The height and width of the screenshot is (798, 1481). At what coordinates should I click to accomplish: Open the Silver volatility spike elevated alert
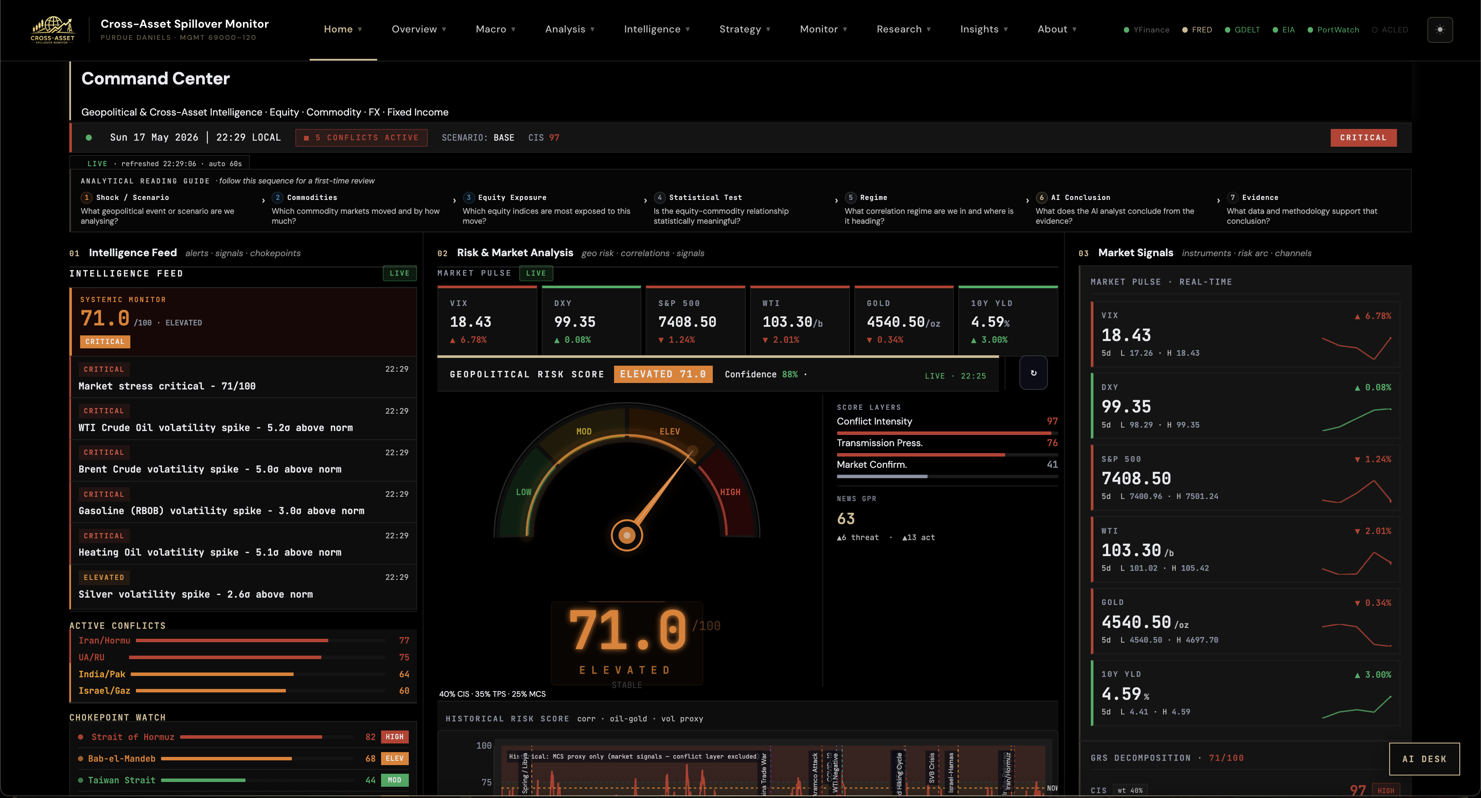(243, 586)
